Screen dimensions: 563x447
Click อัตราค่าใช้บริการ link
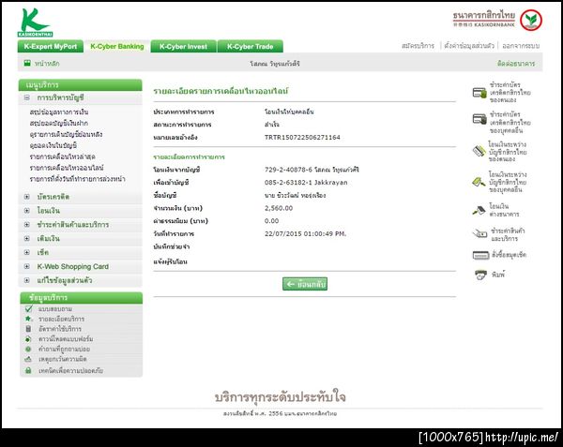coord(60,329)
